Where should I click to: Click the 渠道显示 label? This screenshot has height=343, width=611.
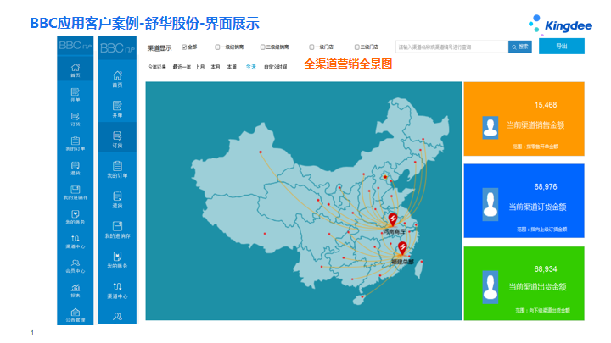pyautogui.click(x=160, y=48)
